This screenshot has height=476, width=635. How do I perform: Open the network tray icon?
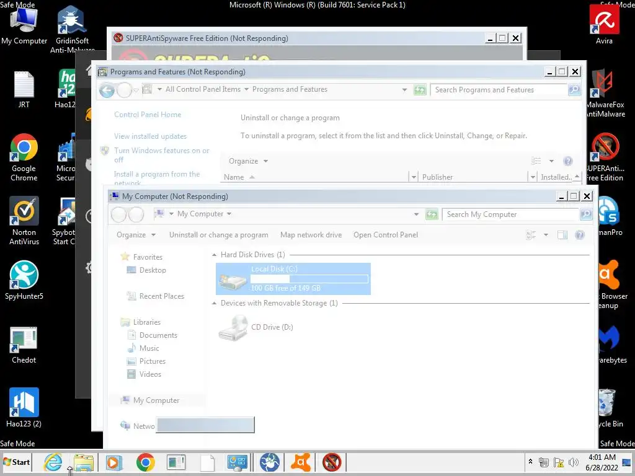pos(543,462)
